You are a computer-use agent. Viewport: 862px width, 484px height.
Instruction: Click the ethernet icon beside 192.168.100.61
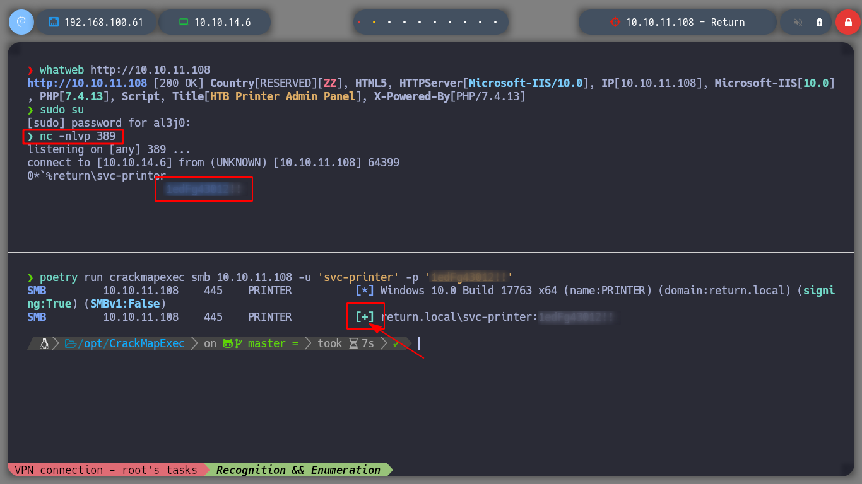tap(54, 22)
